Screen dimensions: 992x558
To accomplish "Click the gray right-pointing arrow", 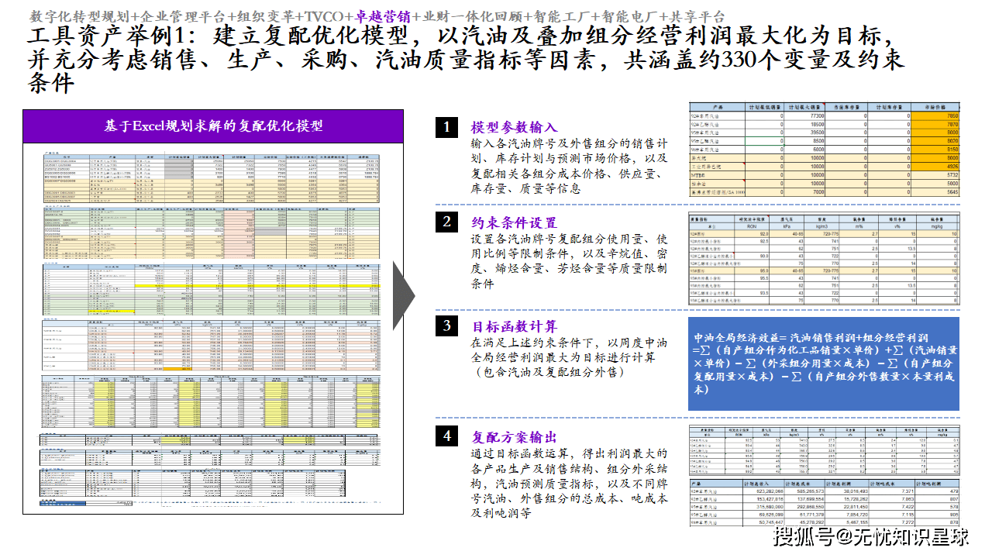I will (x=403, y=295).
